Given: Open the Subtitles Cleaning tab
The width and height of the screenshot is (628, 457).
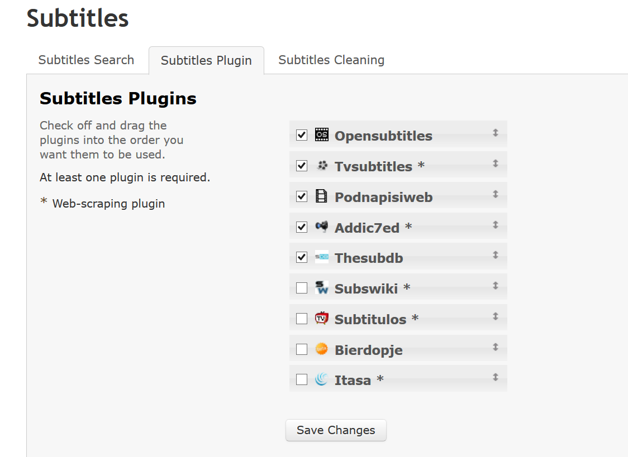Looking at the screenshot, I should point(331,60).
